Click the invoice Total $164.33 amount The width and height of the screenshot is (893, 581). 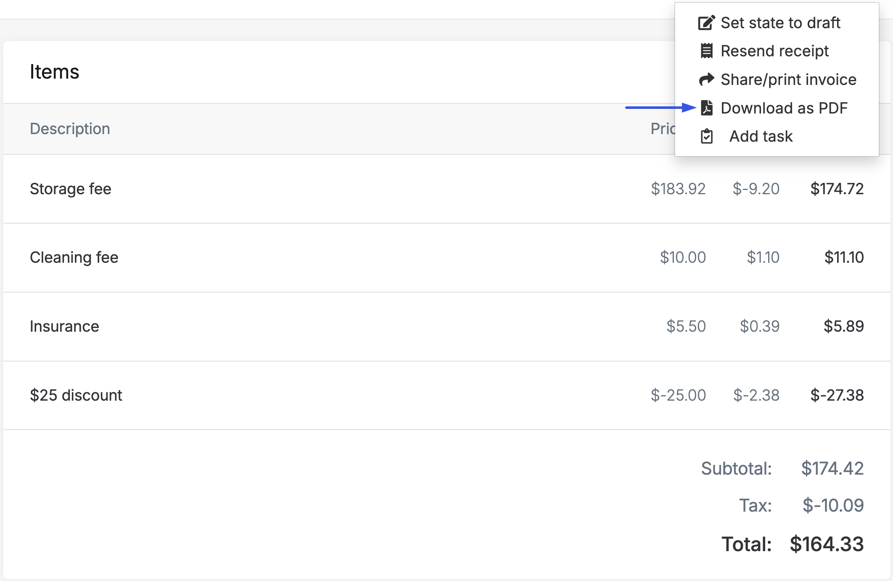[827, 544]
